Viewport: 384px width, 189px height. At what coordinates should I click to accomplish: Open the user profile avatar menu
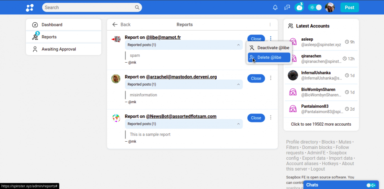330,7
